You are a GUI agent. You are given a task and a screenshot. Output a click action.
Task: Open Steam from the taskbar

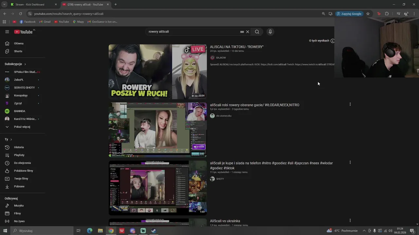[154, 231]
